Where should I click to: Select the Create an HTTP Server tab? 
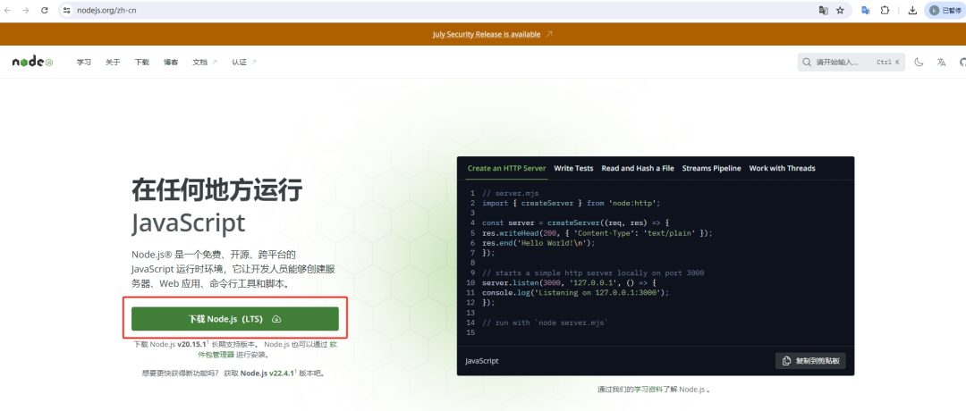click(x=506, y=168)
